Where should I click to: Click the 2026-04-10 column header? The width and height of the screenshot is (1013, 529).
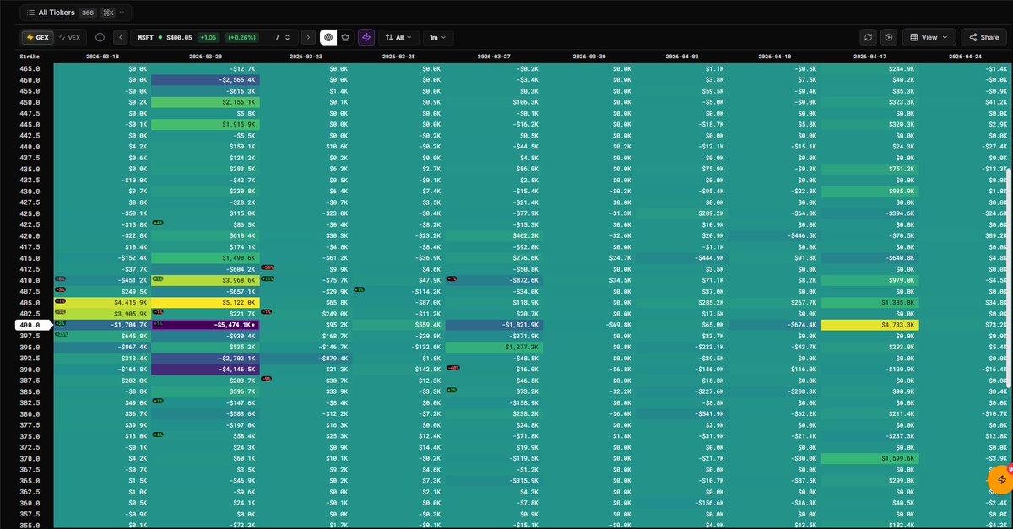(x=774, y=57)
